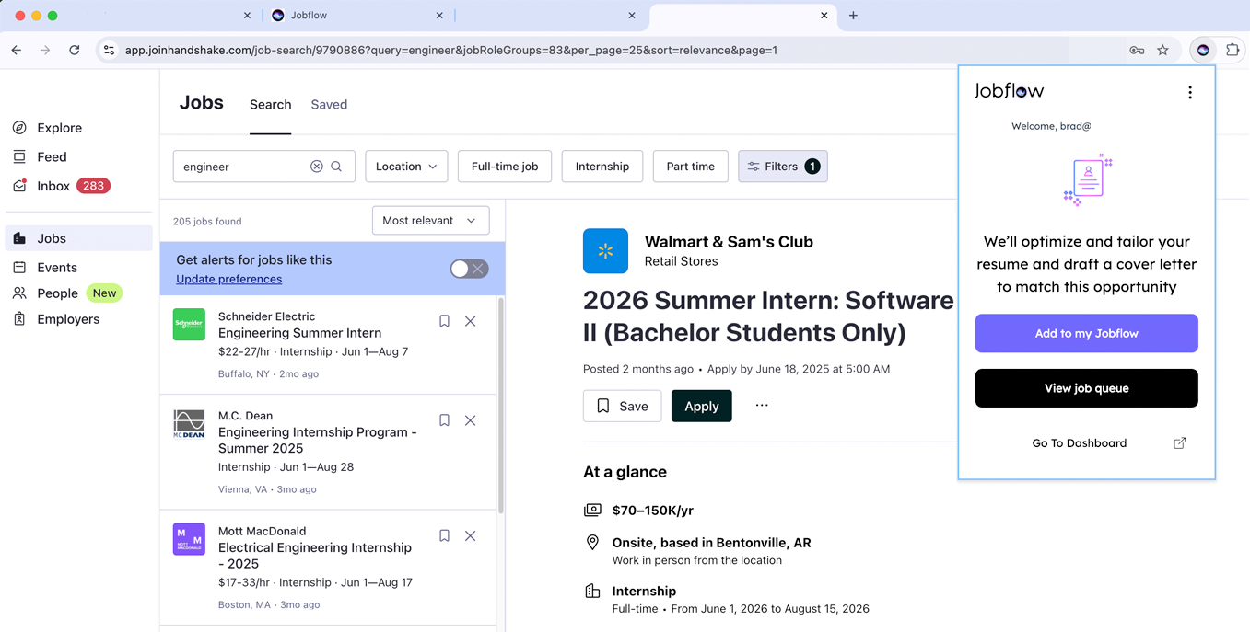Click the external link icon beside Go To Dashboard
The width and height of the screenshot is (1250, 632).
click(x=1180, y=443)
